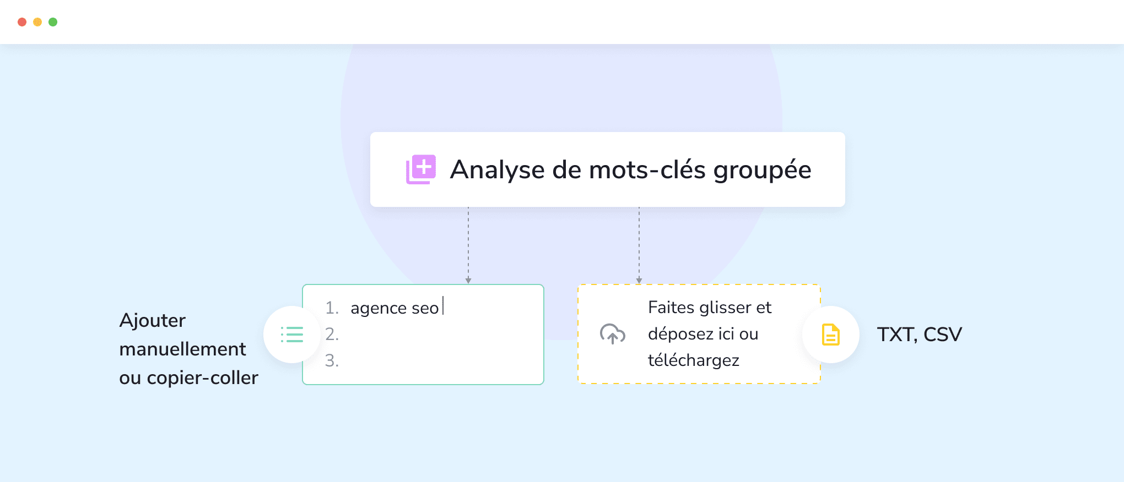The image size is (1124, 482).
Task: Place cursor on list line 3
Action: coord(423,360)
